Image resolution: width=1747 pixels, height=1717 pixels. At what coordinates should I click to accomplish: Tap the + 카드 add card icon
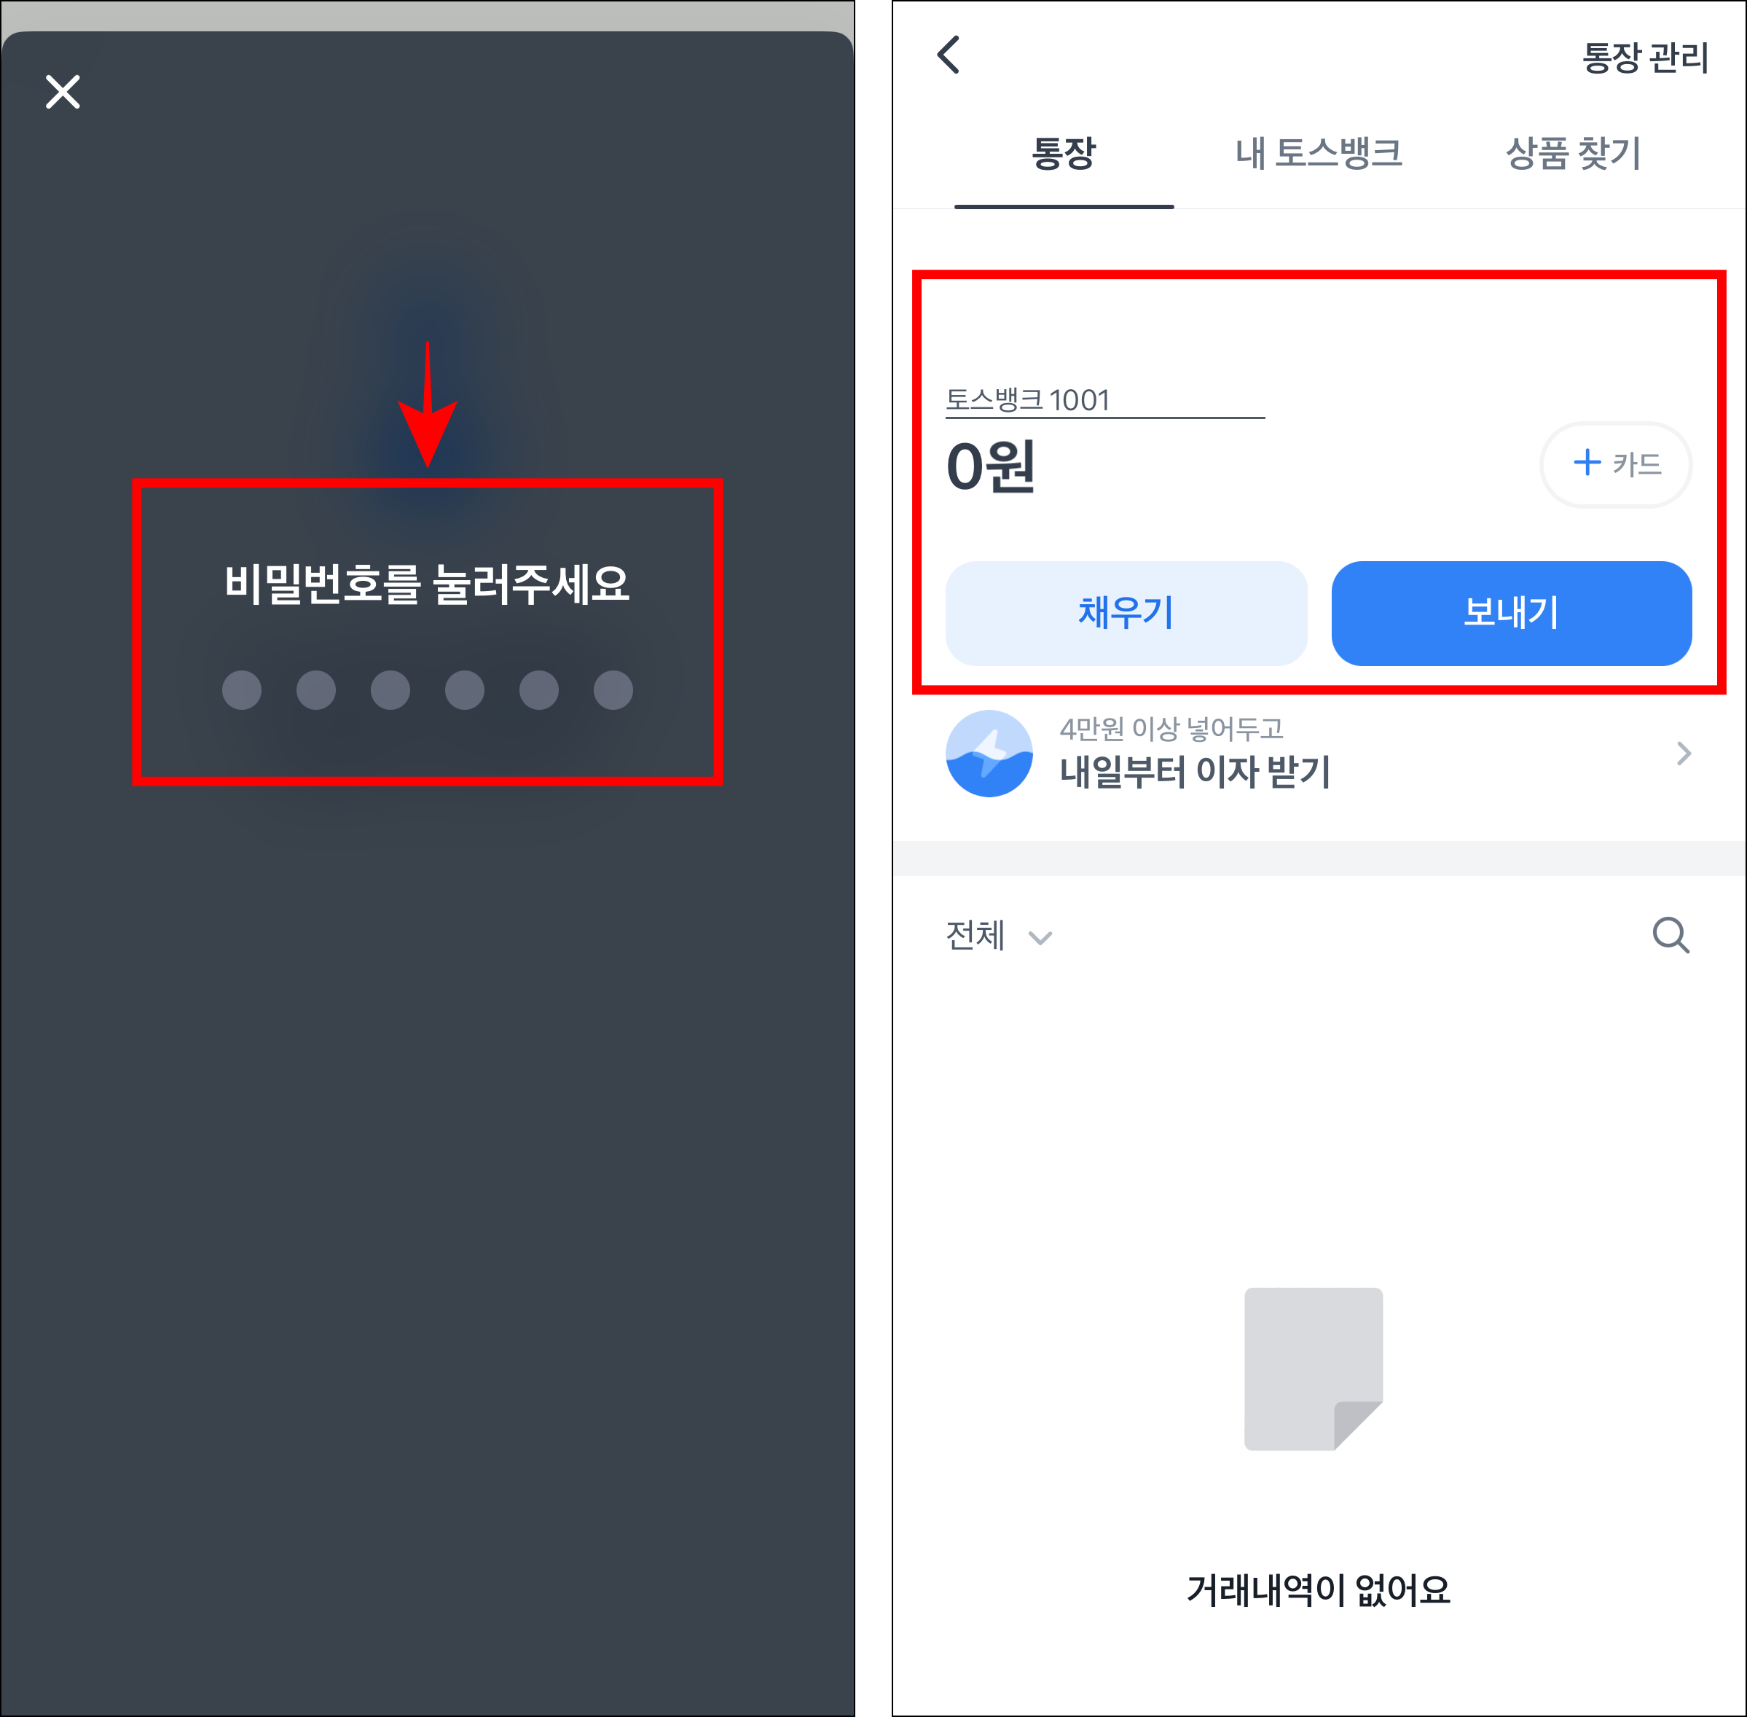tap(1615, 465)
